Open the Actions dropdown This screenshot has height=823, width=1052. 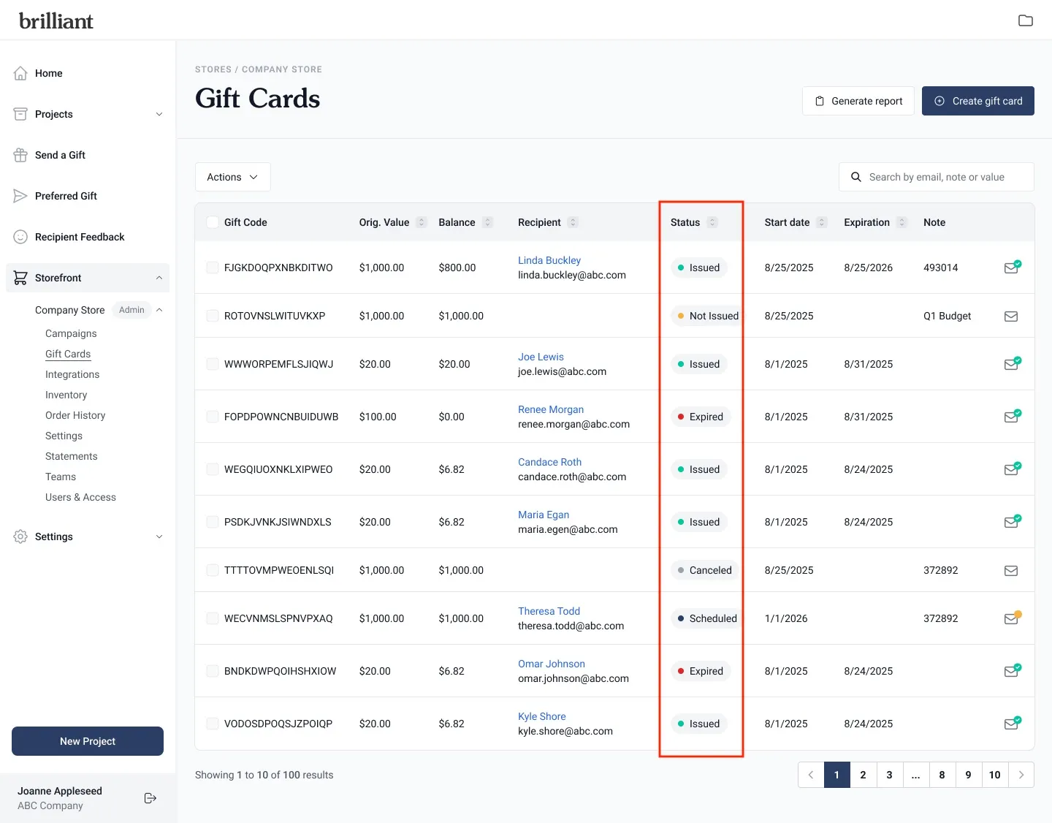tap(232, 177)
